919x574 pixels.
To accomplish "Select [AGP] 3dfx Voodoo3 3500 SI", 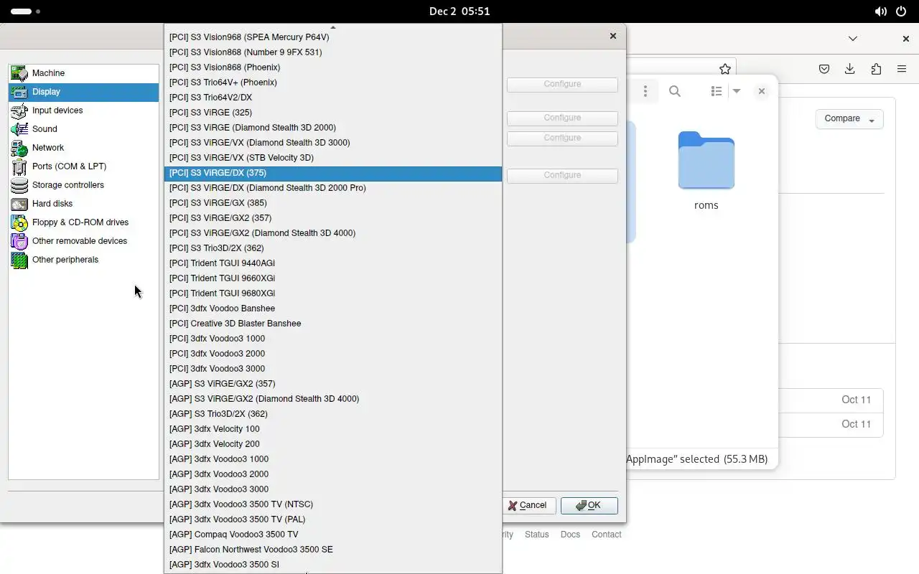I will (333, 565).
